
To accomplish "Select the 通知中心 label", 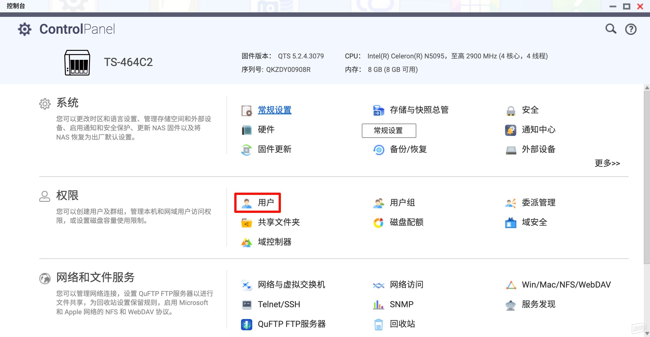I will point(538,129).
